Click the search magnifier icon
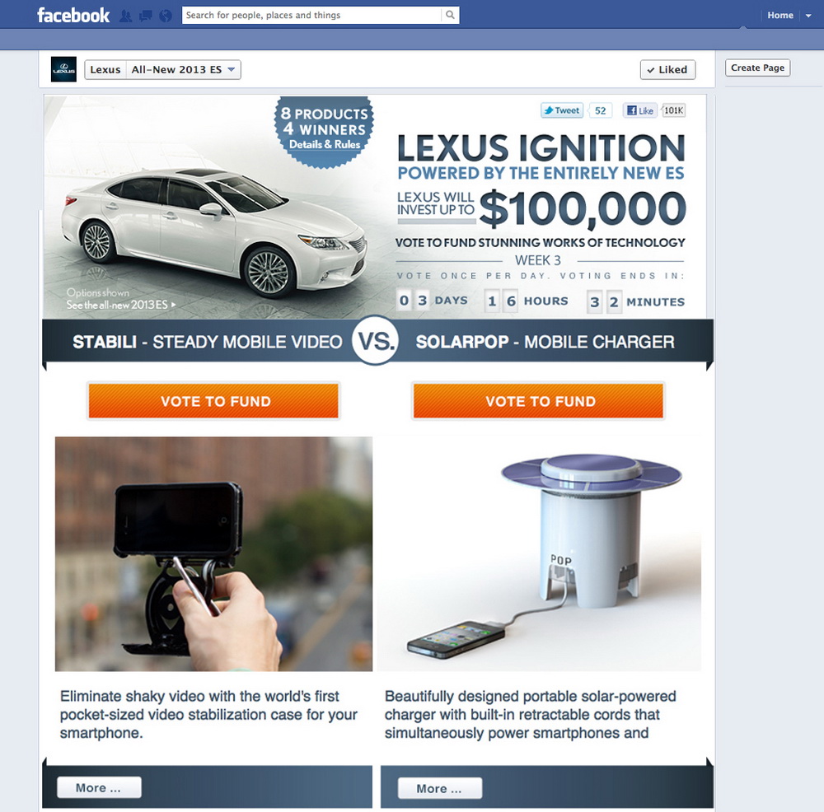Screen dimensions: 824x812 (451, 15)
